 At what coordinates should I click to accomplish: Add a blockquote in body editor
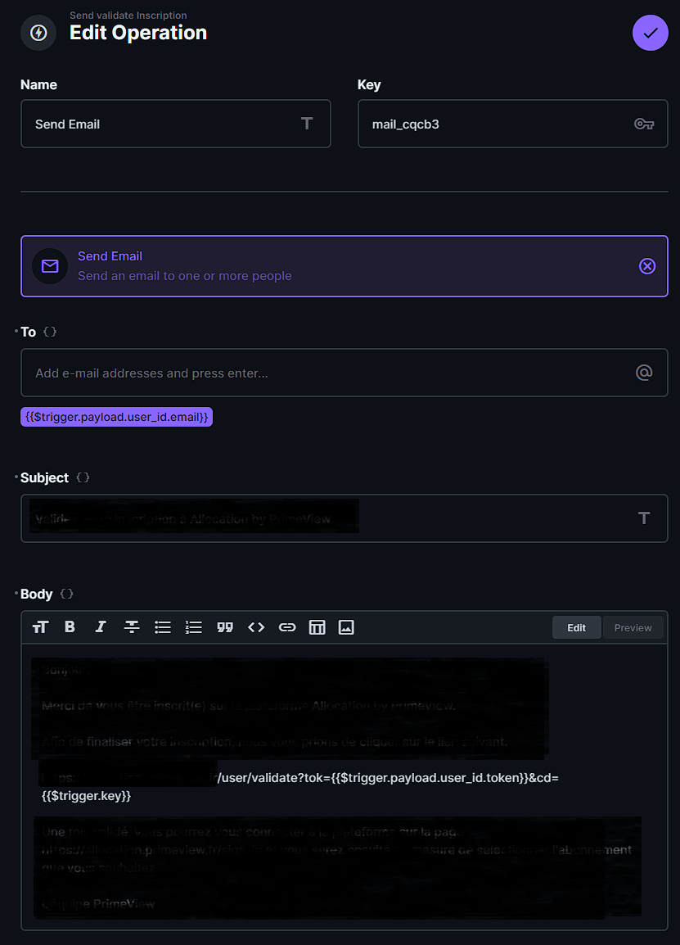[225, 627]
